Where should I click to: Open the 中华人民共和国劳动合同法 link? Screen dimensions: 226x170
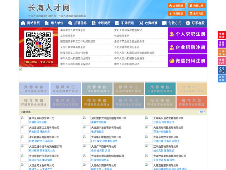tap(75, 59)
